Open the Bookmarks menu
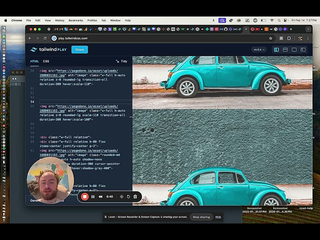The height and width of the screenshot is (240, 320). (76, 20)
